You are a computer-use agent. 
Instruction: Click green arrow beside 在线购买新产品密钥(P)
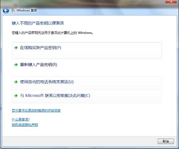coord(16,48)
